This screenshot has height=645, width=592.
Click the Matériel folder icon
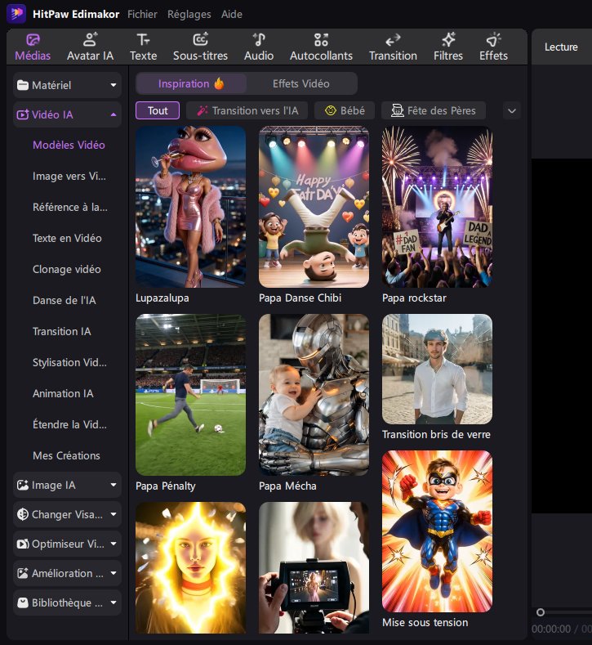[x=23, y=85]
